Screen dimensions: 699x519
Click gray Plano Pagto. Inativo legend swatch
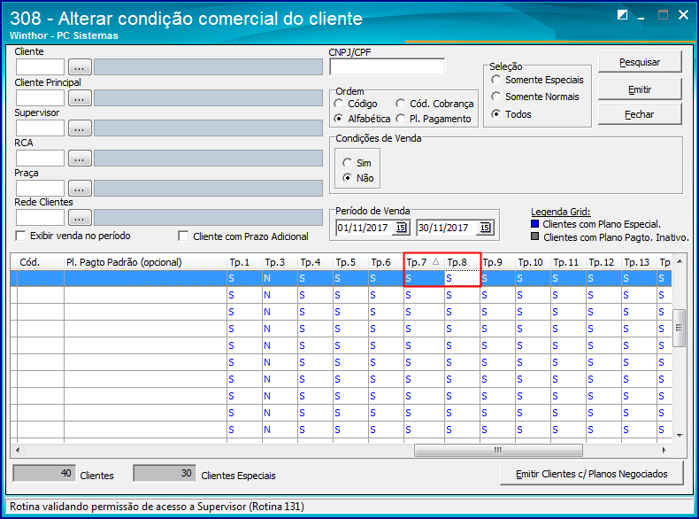tap(535, 236)
